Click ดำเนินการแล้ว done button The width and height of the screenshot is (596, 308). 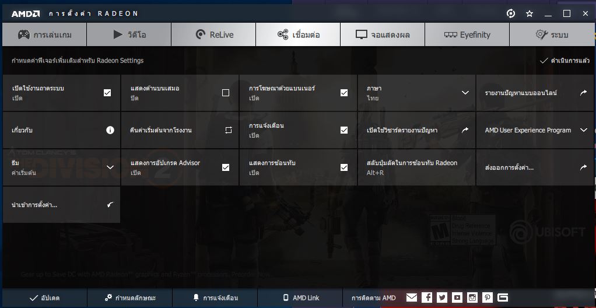(565, 61)
